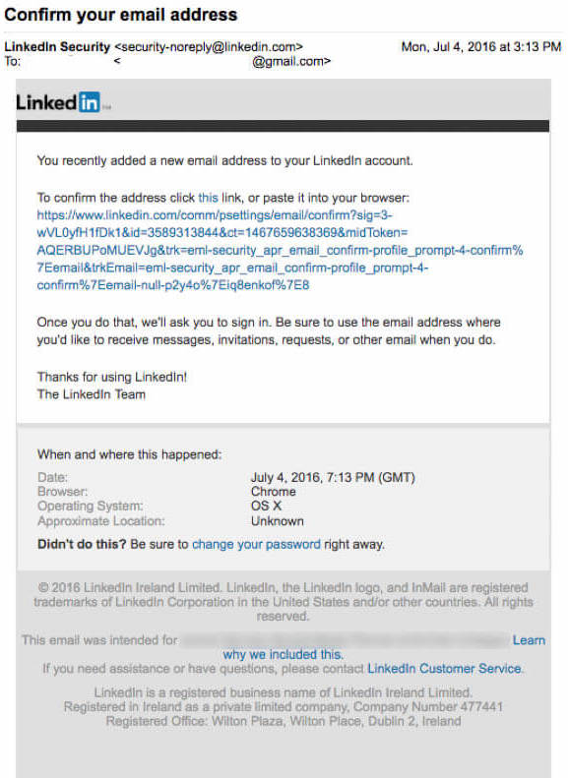
Task: Click the date value "July 4, 2016, 7:13 PM (GMT)"
Action: pos(333,477)
